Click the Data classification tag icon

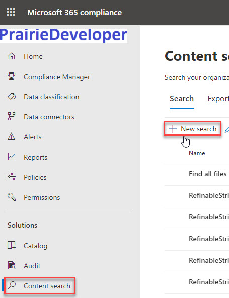(12, 97)
